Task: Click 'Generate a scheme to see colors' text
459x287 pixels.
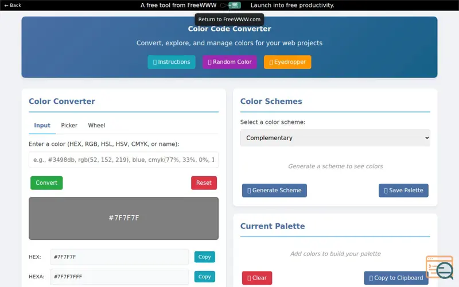Action: 336,166
